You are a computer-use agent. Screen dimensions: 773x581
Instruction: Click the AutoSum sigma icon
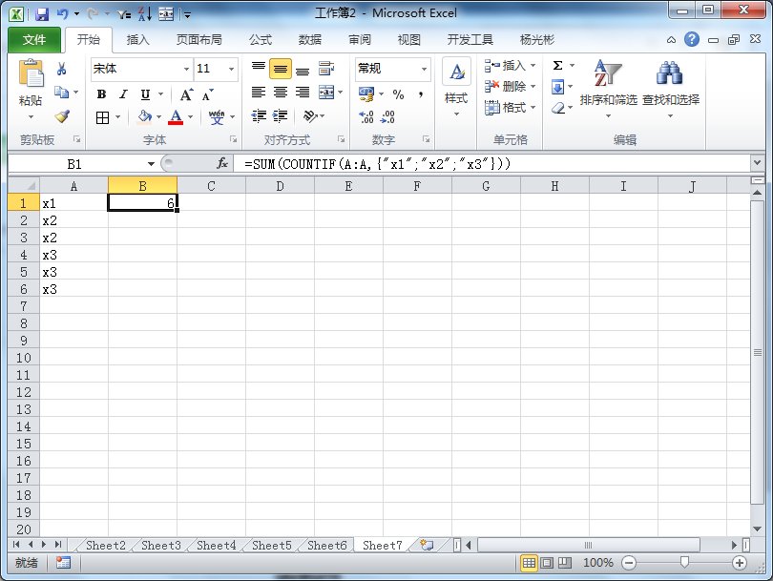558,66
